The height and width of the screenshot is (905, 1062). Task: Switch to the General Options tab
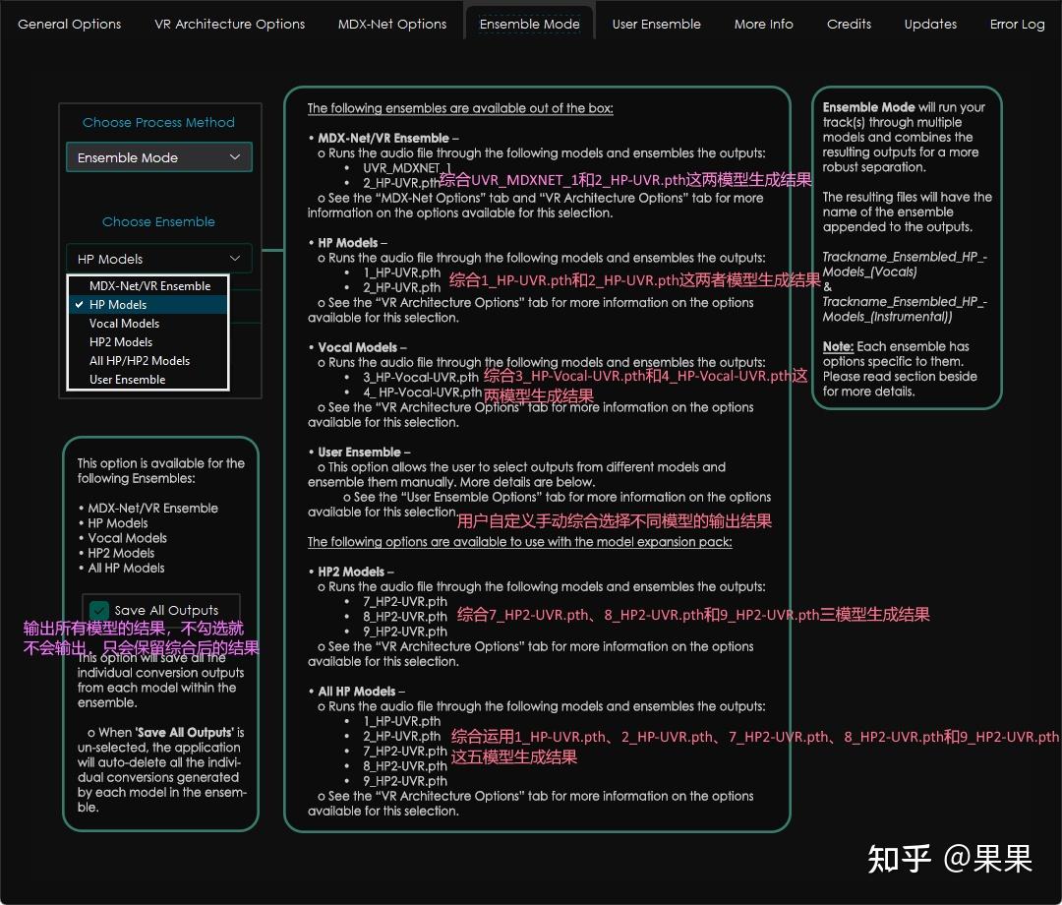pos(70,24)
